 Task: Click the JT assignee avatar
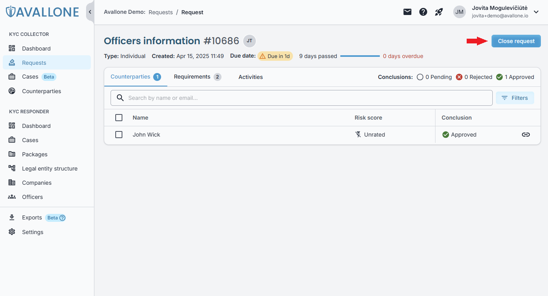(x=250, y=41)
